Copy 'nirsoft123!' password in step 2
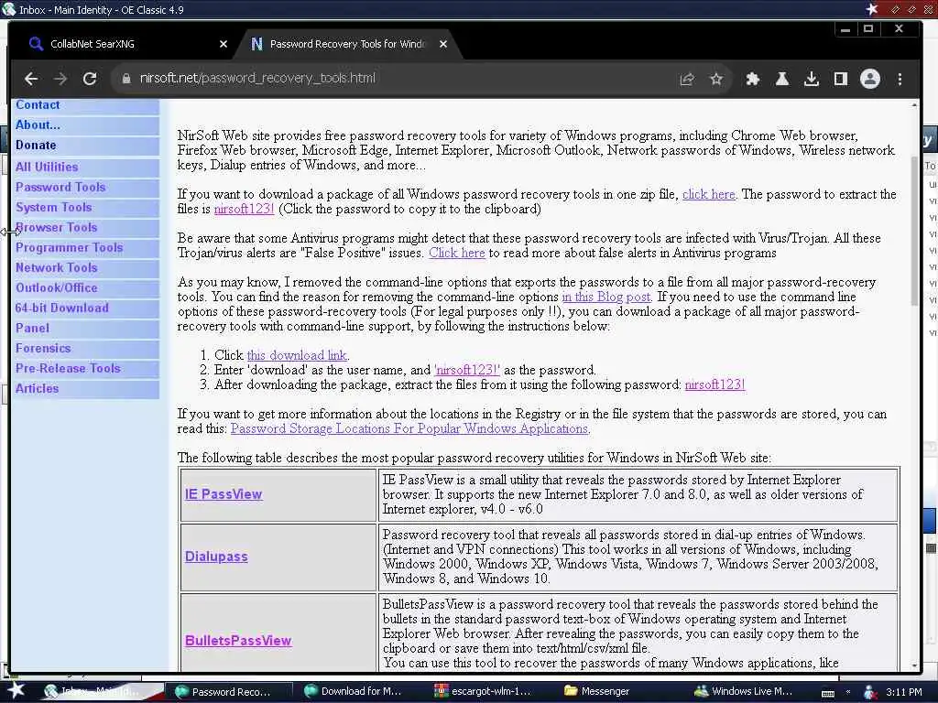 coord(466,370)
